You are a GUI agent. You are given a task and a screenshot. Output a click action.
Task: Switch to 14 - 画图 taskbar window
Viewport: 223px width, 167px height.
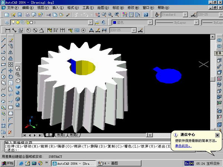(x=119, y=163)
